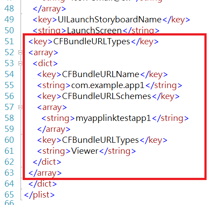The image size is (221, 205).
Task: Click the closing array tag on line 48
Action: [49, 9]
